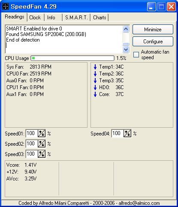This screenshot has height=207, width=178.
Task: Click the Temp3 blue down arrow icon
Action: [95, 81]
